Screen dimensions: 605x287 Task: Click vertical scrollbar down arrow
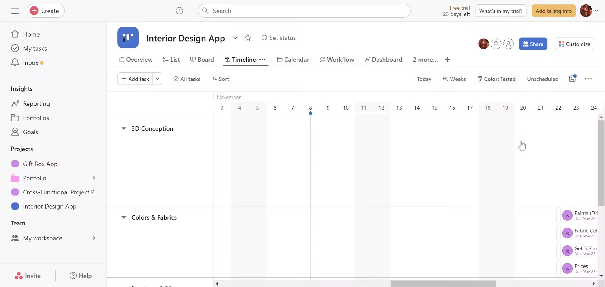601,276
